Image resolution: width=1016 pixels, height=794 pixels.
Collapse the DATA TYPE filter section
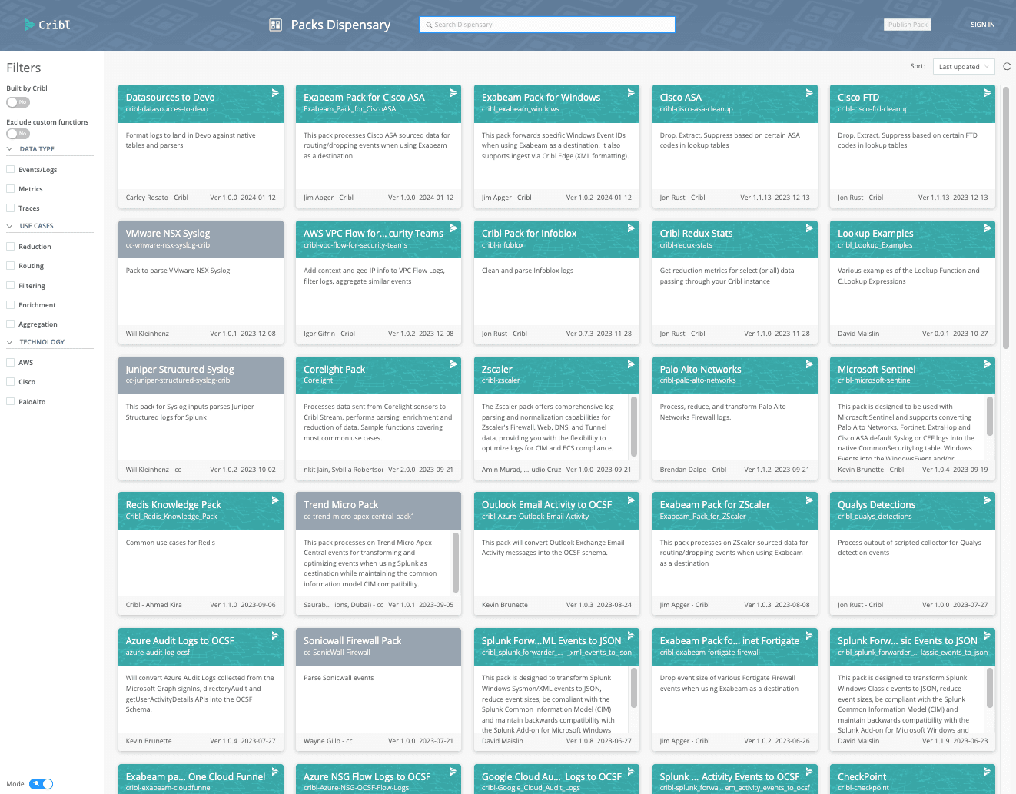[x=10, y=149]
